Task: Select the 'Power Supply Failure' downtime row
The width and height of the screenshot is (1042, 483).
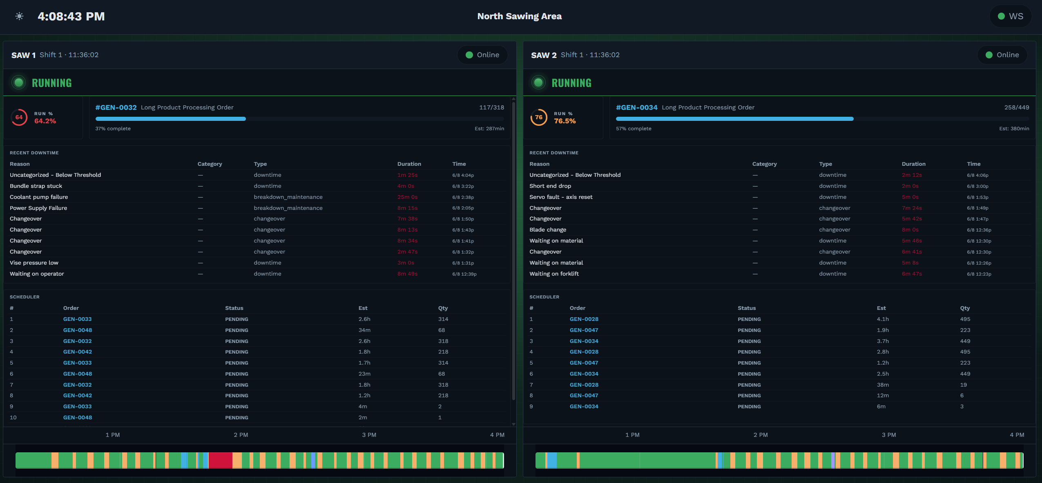Action: click(257, 208)
